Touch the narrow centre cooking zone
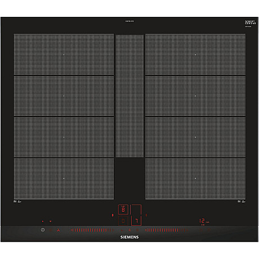The height and width of the screenshot is (259, 259). pos(129,96)
